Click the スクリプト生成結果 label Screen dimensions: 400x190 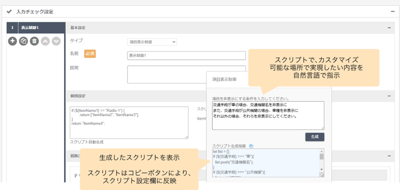point(229,146)
